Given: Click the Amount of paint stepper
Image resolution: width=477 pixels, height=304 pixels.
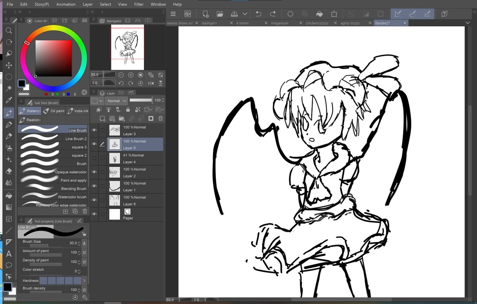Looking at the screenshot, I should pos(79,252).
